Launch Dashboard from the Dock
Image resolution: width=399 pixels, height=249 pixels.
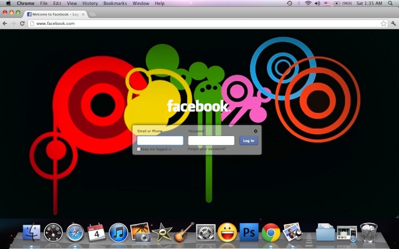(53, 233)
